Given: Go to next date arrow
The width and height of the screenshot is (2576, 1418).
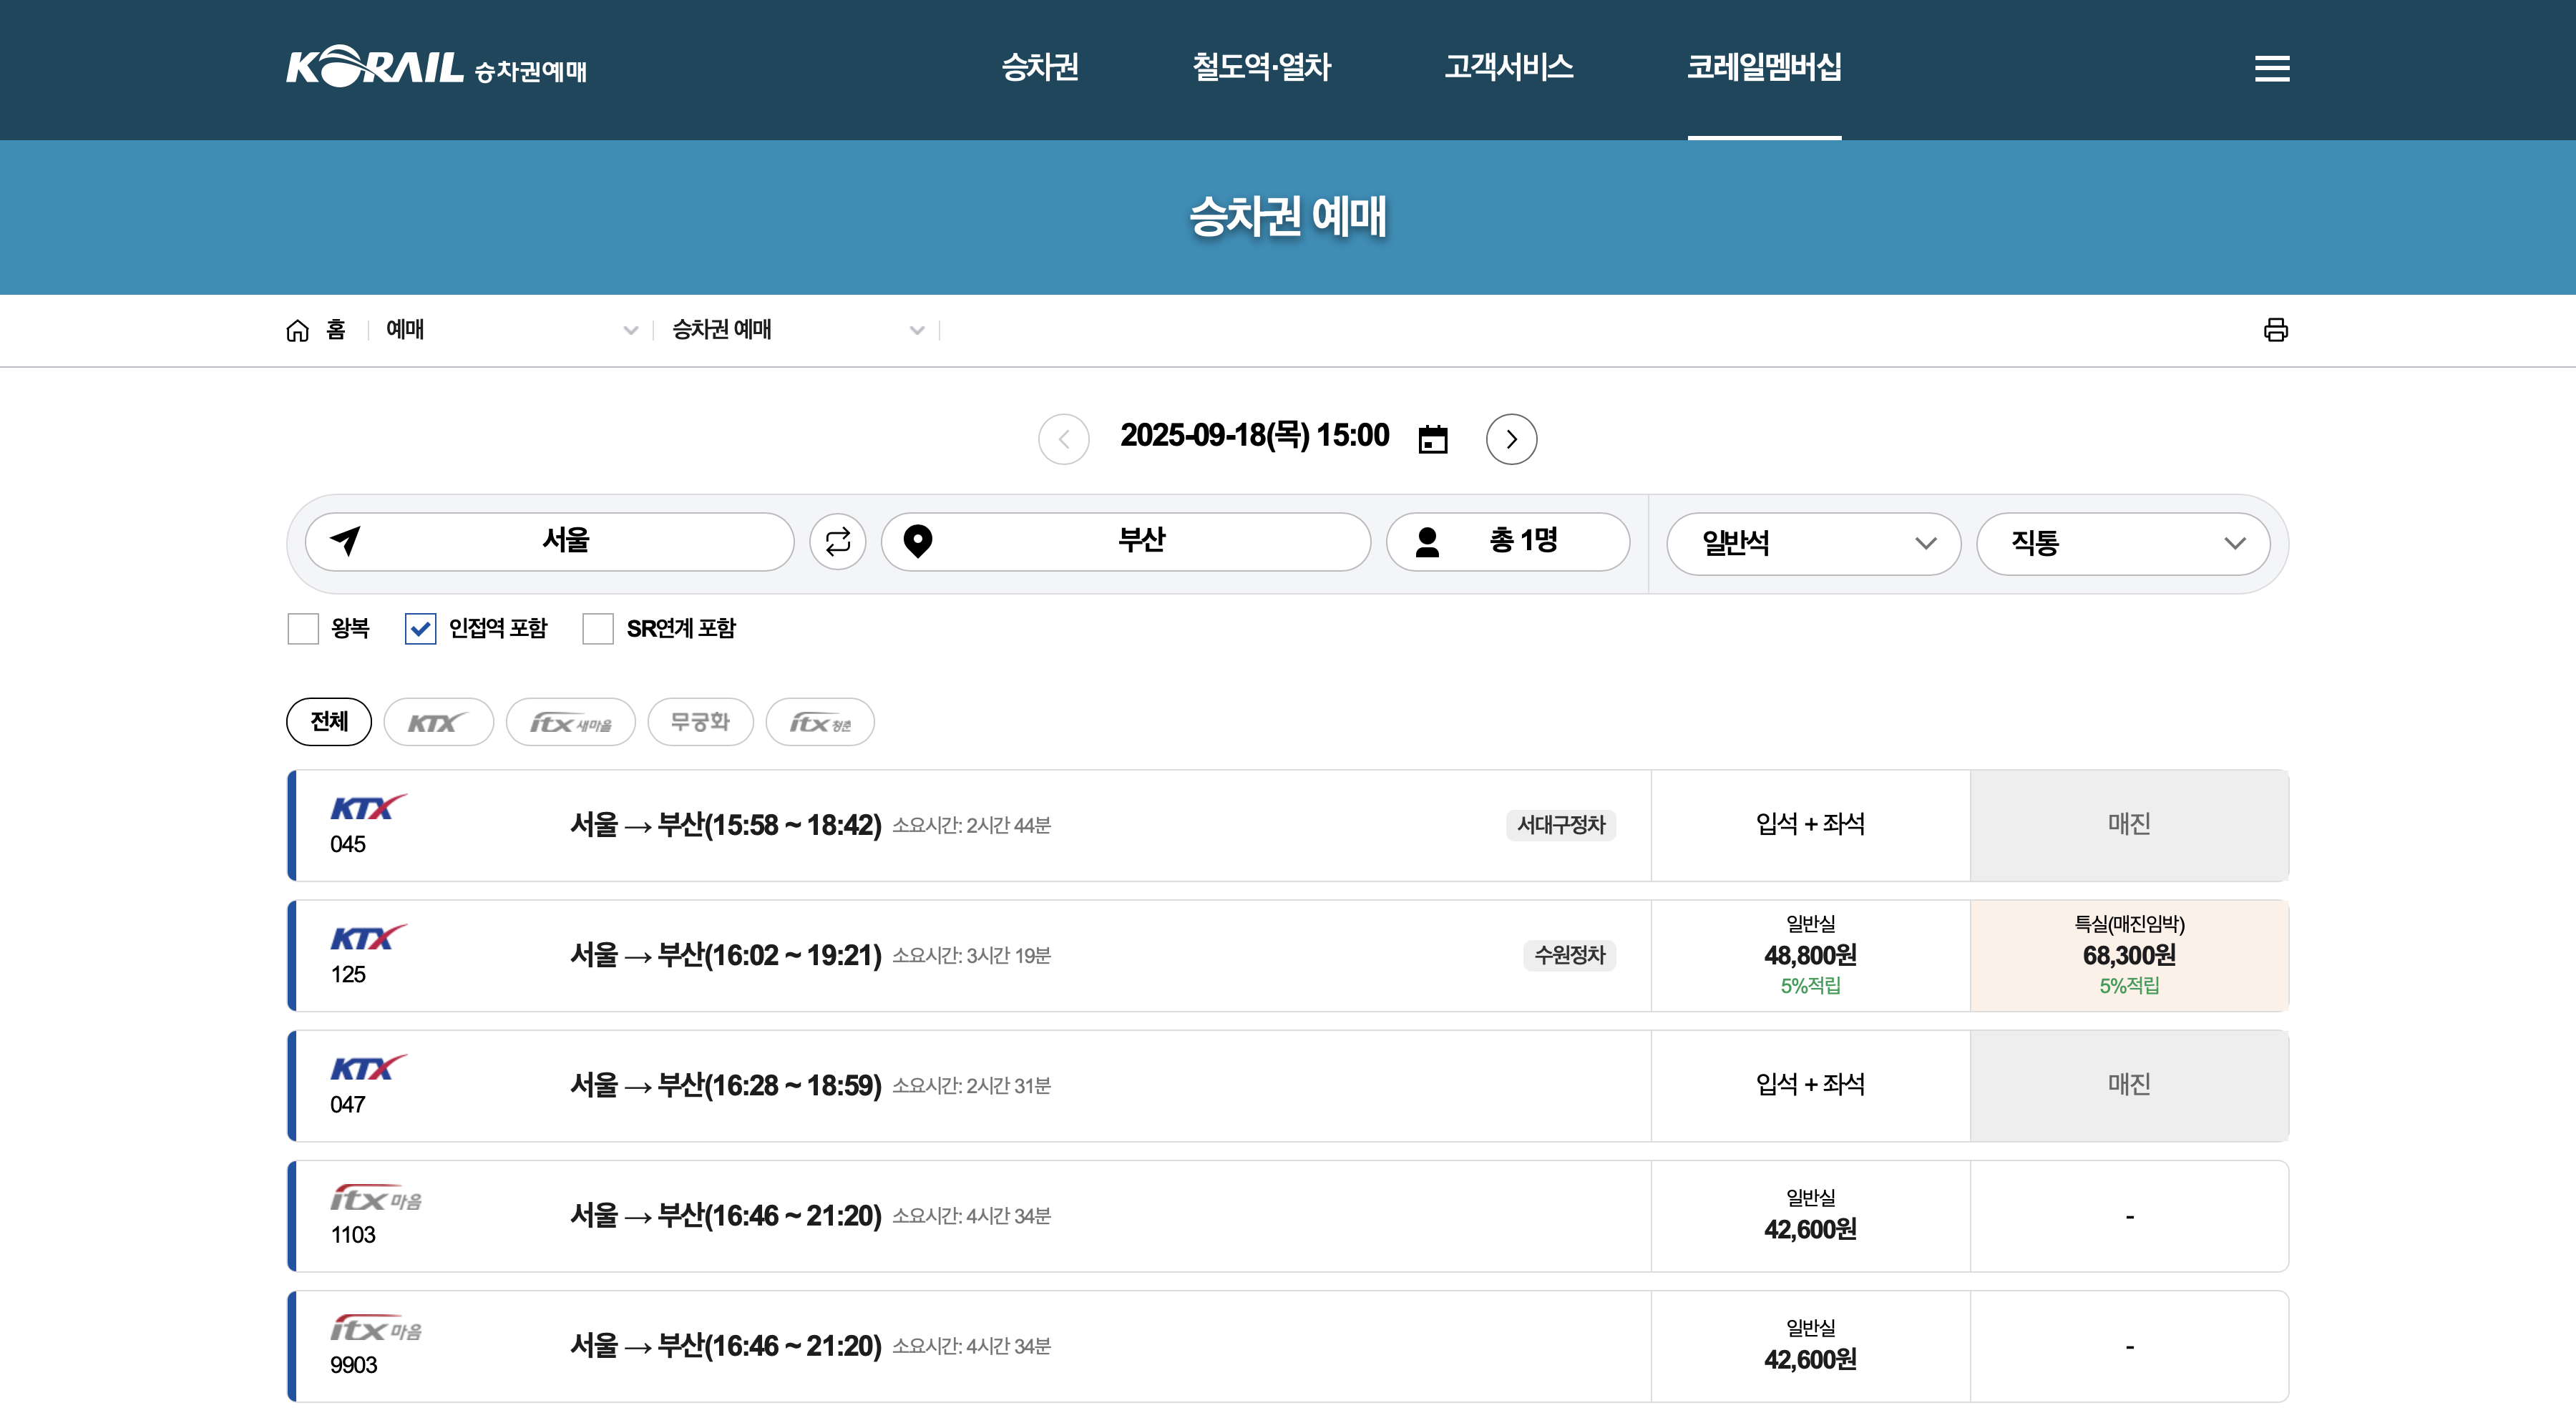Looking at the screenshot, I should tap(1511, 439).
